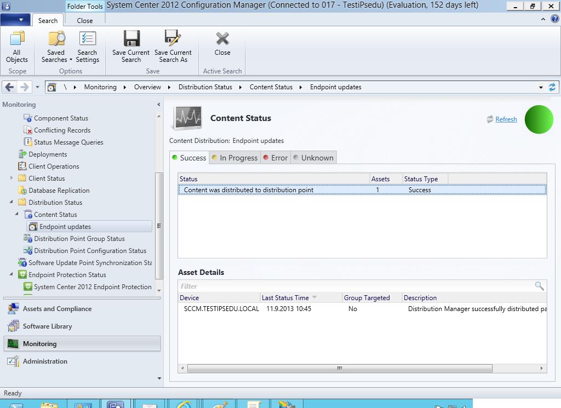
Task: Select Status Message Queries node
Action: (x=68, y=142)
